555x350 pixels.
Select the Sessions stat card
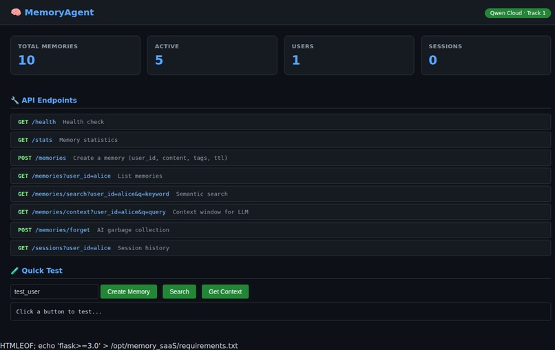pyautogui.click(x=486, y=55)
